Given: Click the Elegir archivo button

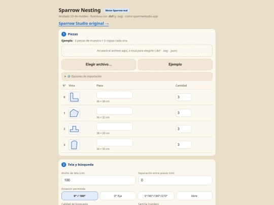Looking at the screenshot, I should (x=99, y=64).
